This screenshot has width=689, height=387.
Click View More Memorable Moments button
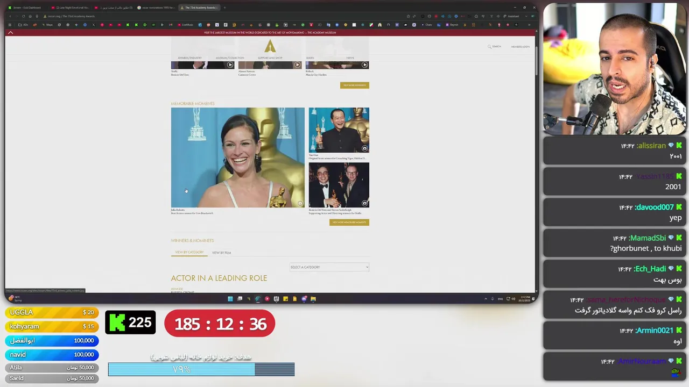349,222
